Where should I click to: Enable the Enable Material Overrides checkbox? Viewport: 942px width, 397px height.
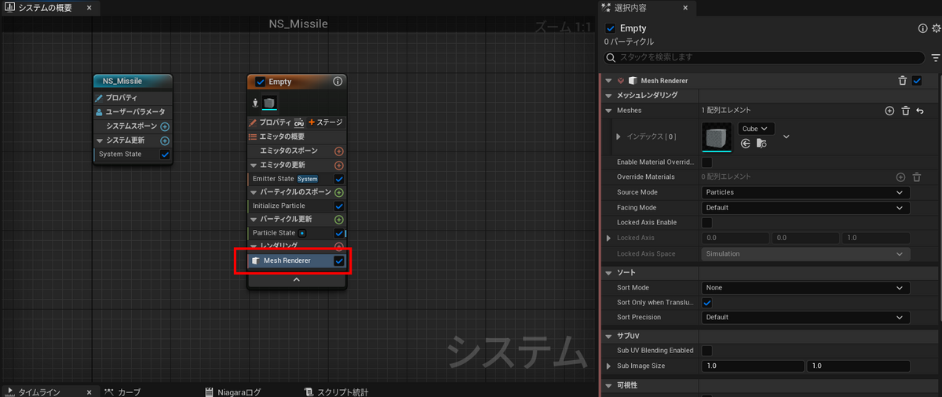706,162
